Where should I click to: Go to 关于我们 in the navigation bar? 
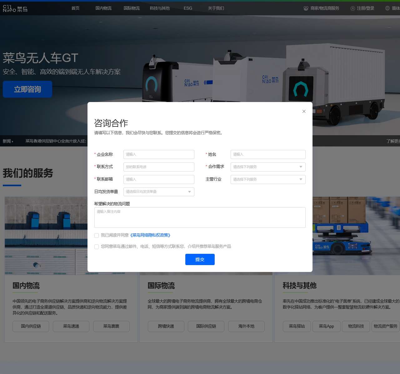click(x=216, y=8)
